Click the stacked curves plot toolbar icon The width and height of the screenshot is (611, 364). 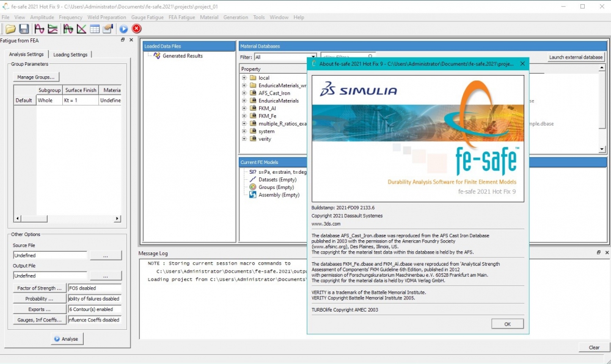click(53, 29)
